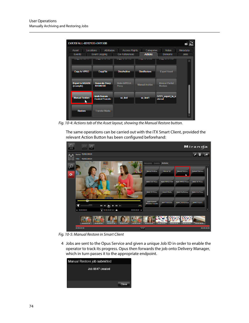Toggle the padlock icon in asset header
This screenshot has height=323, width=249.
(186, 43)
